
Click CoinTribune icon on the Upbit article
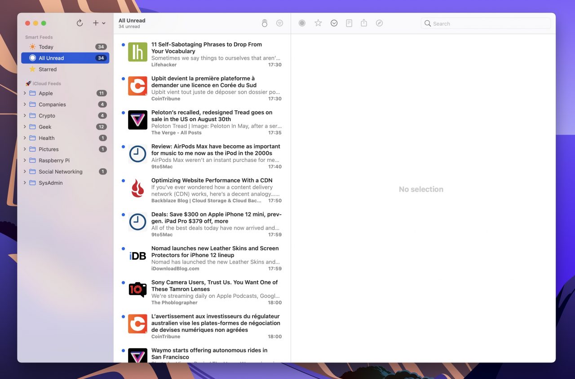tap(137, 86)
